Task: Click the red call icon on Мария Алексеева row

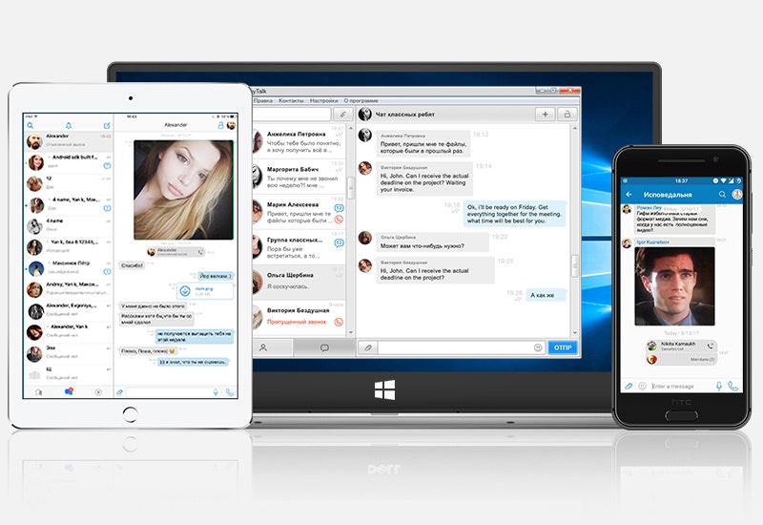Action: [x=339, y=220]
